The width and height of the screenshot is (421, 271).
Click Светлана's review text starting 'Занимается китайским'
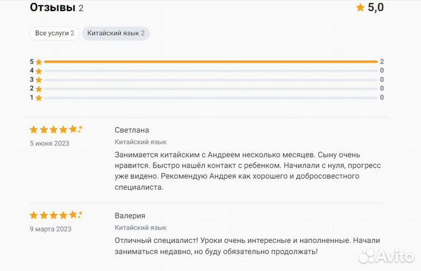coord(247,171)
